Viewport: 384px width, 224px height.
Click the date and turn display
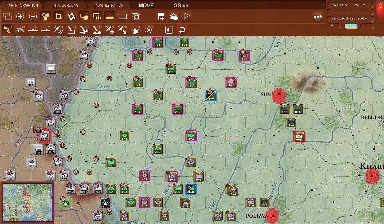tap(350, 5)
